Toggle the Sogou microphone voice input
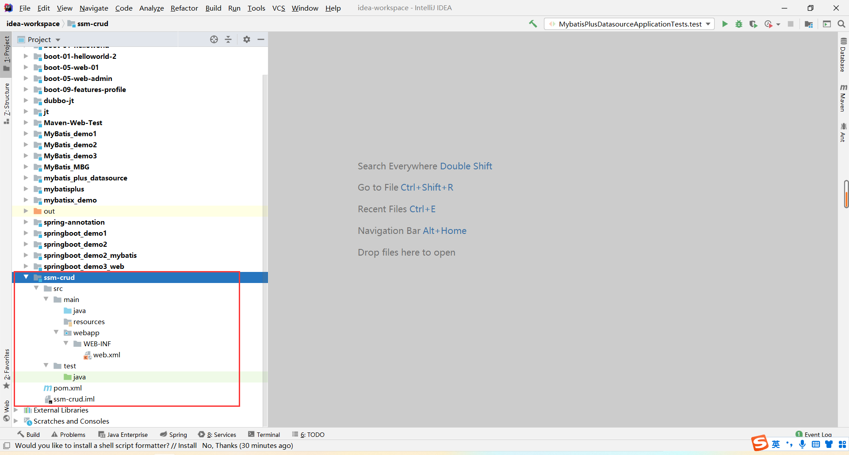Image resolution: width=849 pixels, height=455 pixels. click(802, 444)
